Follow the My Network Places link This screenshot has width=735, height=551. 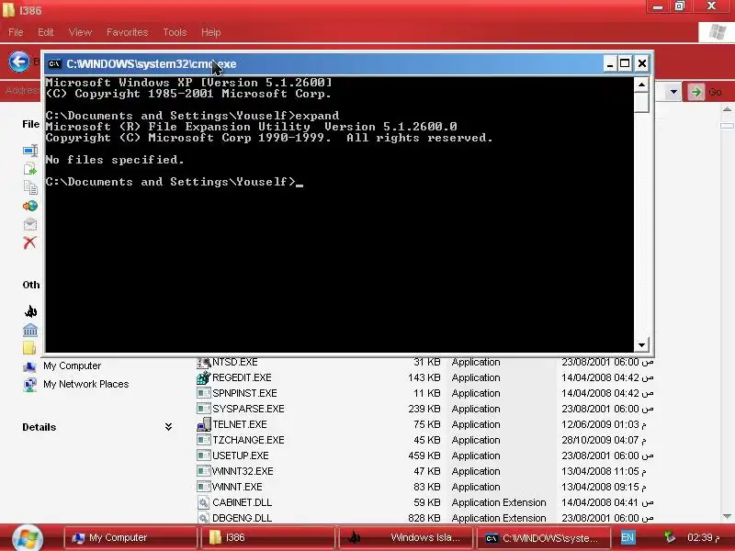85,384
